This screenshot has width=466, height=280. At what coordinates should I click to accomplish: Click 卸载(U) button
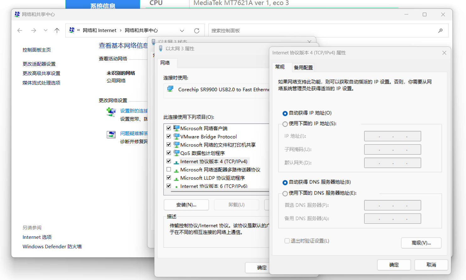237,205
